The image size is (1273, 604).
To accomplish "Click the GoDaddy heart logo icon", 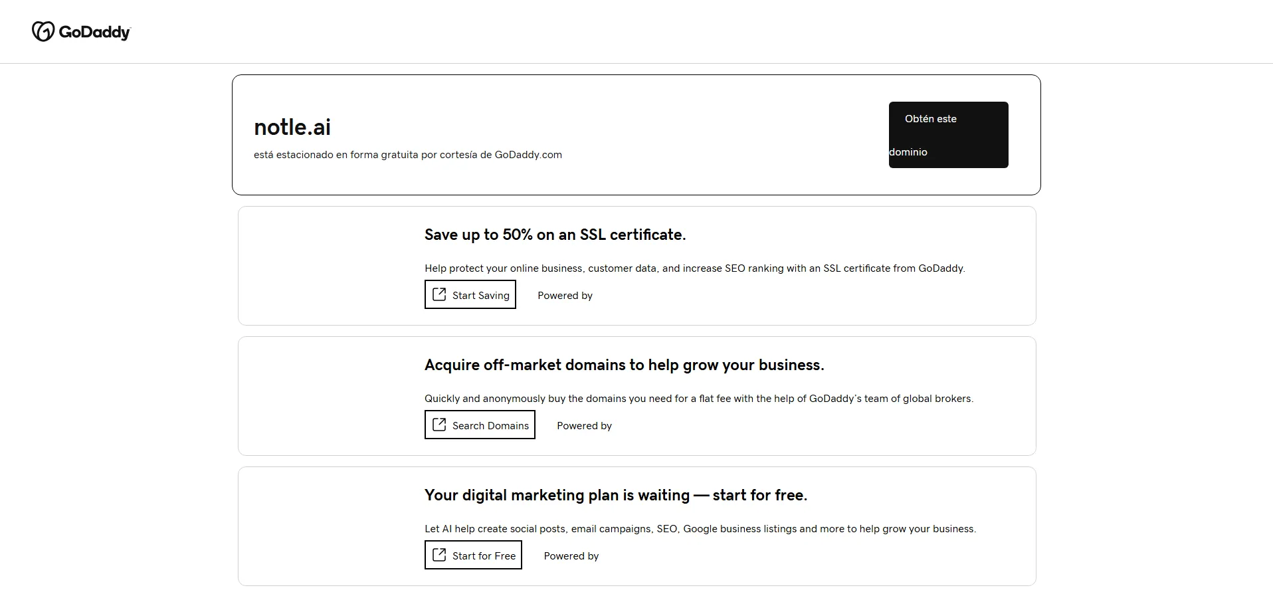I will pyautogui.click(x=43, y=31).
